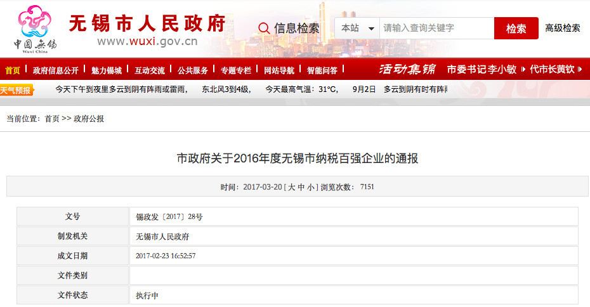590x307 pixels.
Task: Click the view count 7151
Action: pyautogui.click(x=367, y=187)
